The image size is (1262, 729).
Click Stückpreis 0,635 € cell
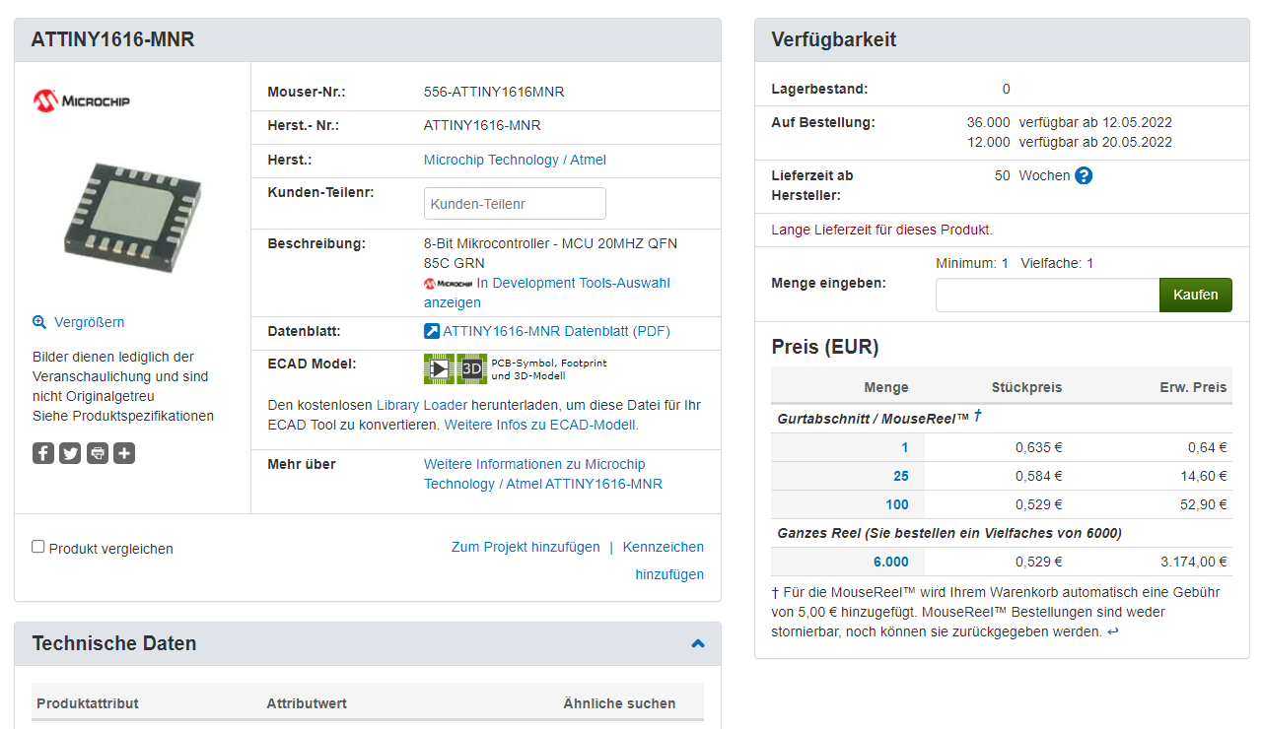coord(1039,447)
